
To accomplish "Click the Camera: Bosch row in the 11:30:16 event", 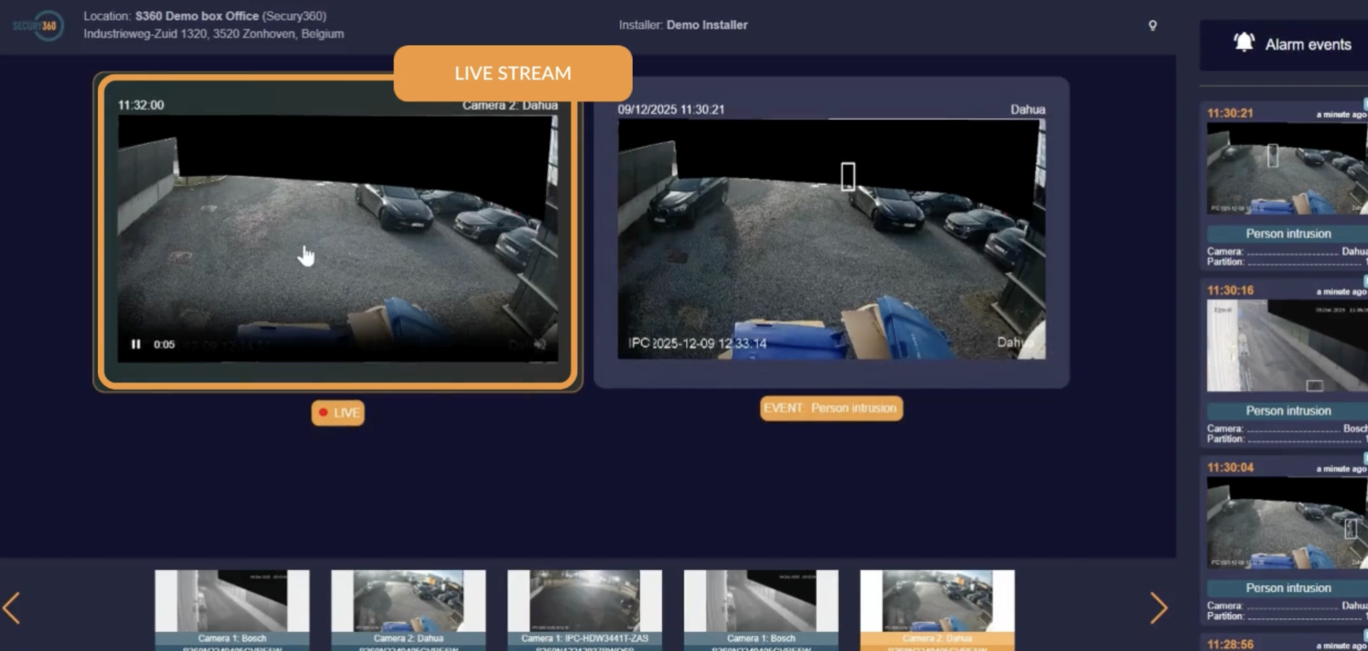I will [1287, 428].
